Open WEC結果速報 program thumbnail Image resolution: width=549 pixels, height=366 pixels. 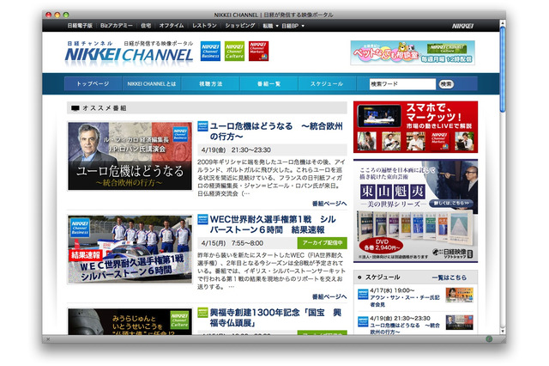130,249
